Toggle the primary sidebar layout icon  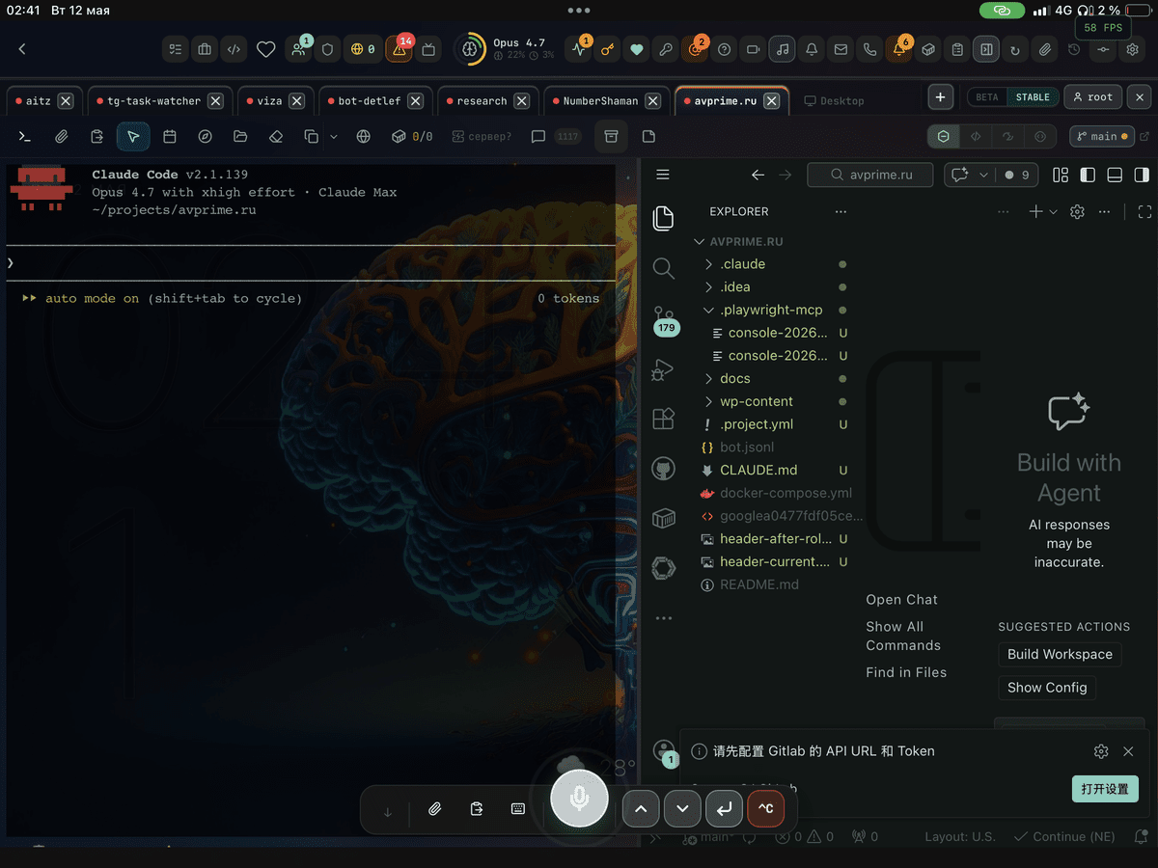1088,175
